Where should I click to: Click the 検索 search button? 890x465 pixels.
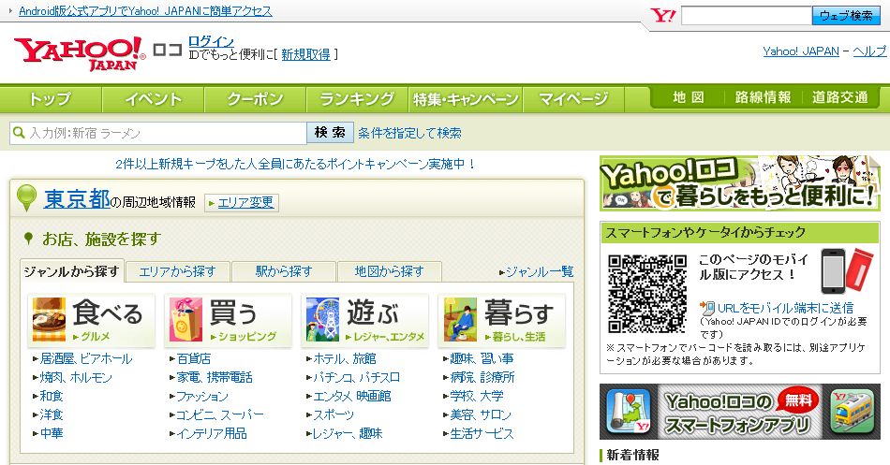click(330, 133)
